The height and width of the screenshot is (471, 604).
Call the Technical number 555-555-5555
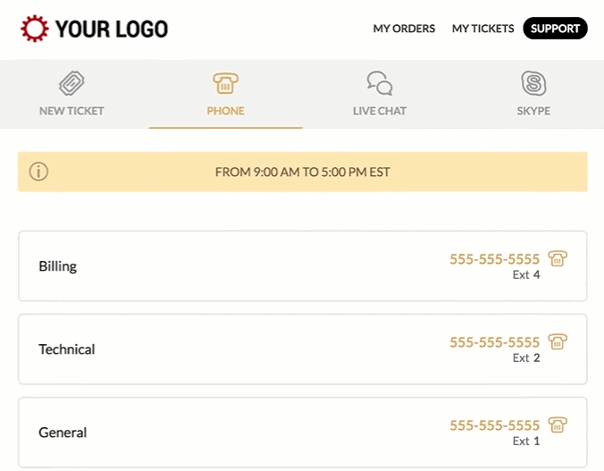pyautogui.click(x=495, y=342)
